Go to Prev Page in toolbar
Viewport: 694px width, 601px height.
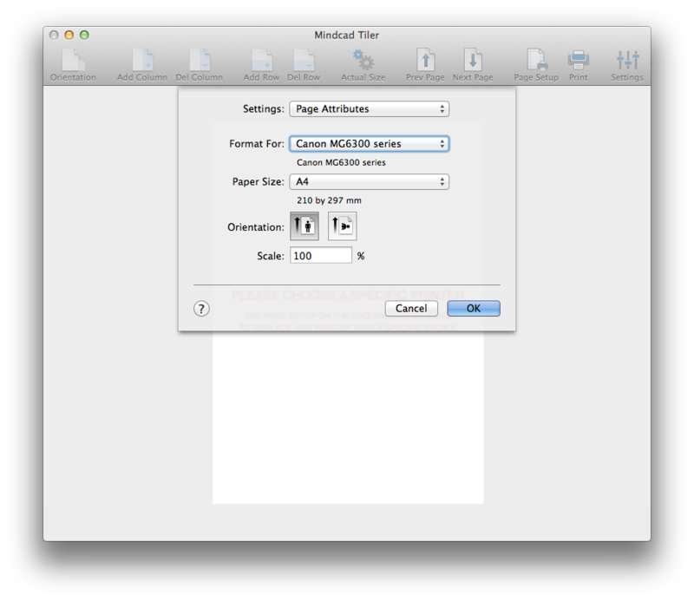[x=425, y=61]
